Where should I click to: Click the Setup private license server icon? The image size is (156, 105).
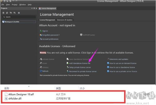(x=68, y=67)
